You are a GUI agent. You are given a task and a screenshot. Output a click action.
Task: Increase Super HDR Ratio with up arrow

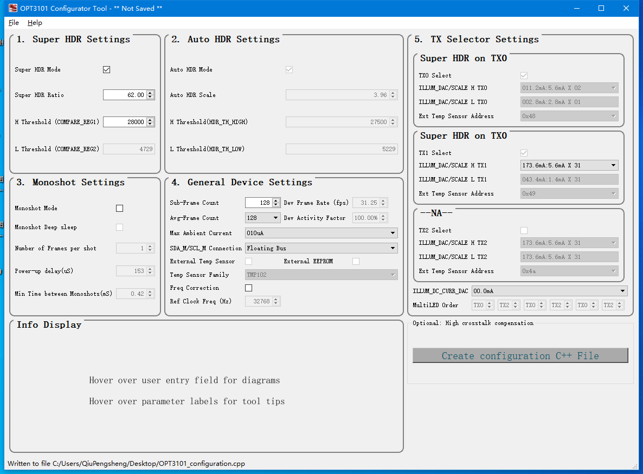[150, 93]
